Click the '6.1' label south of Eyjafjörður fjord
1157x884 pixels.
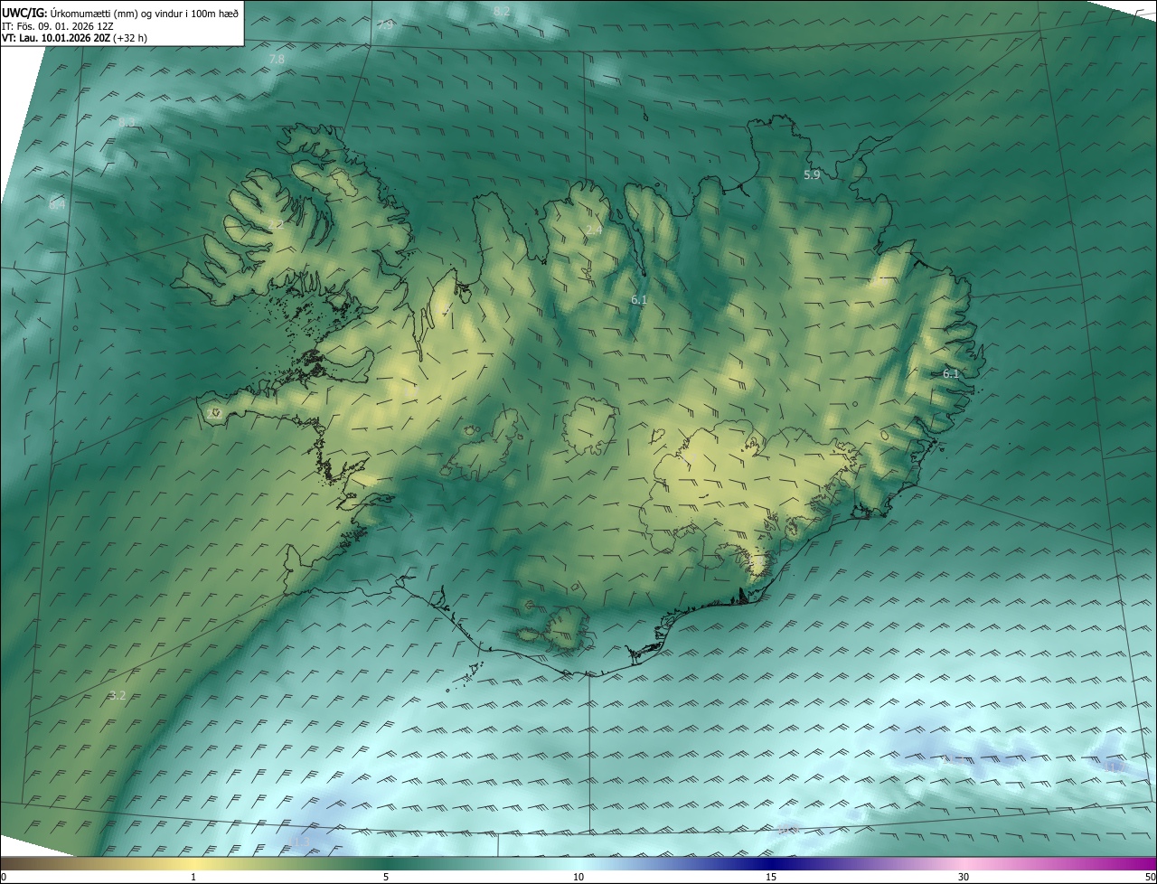(639, 299)
